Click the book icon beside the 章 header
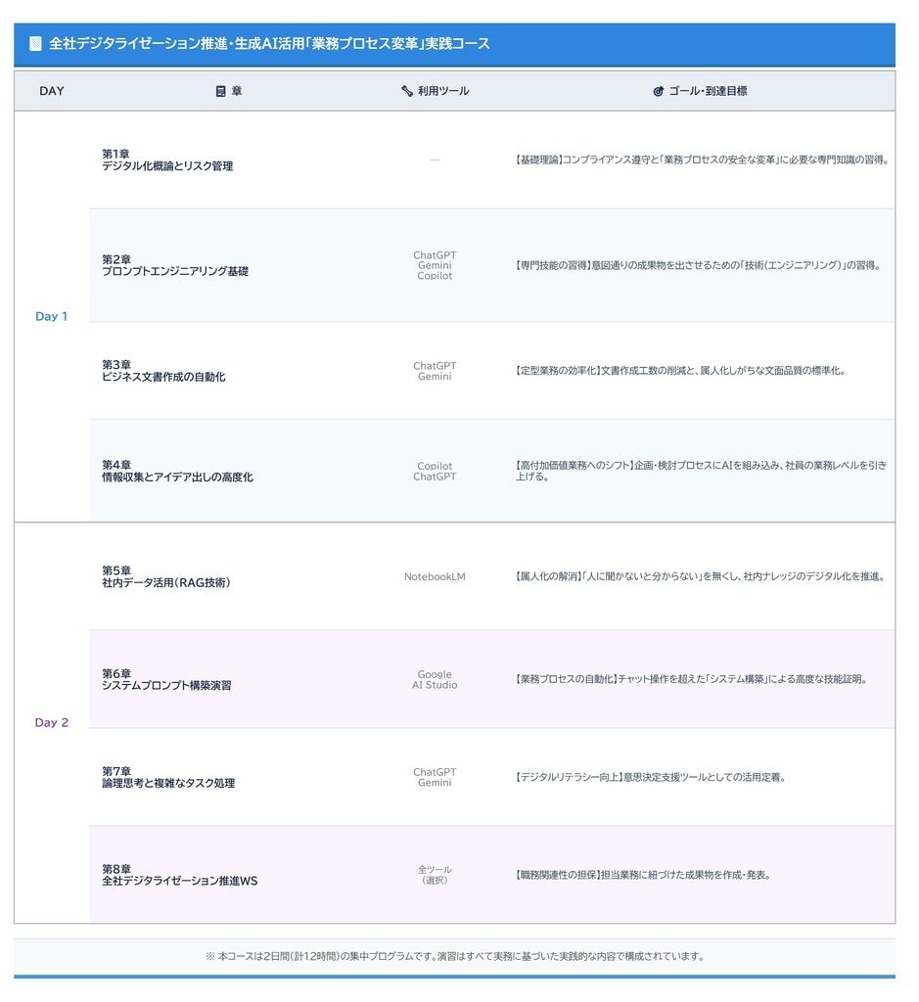The height and width of the screenshot is (1002, 919). pyautogui.click(x=221, y=91)
